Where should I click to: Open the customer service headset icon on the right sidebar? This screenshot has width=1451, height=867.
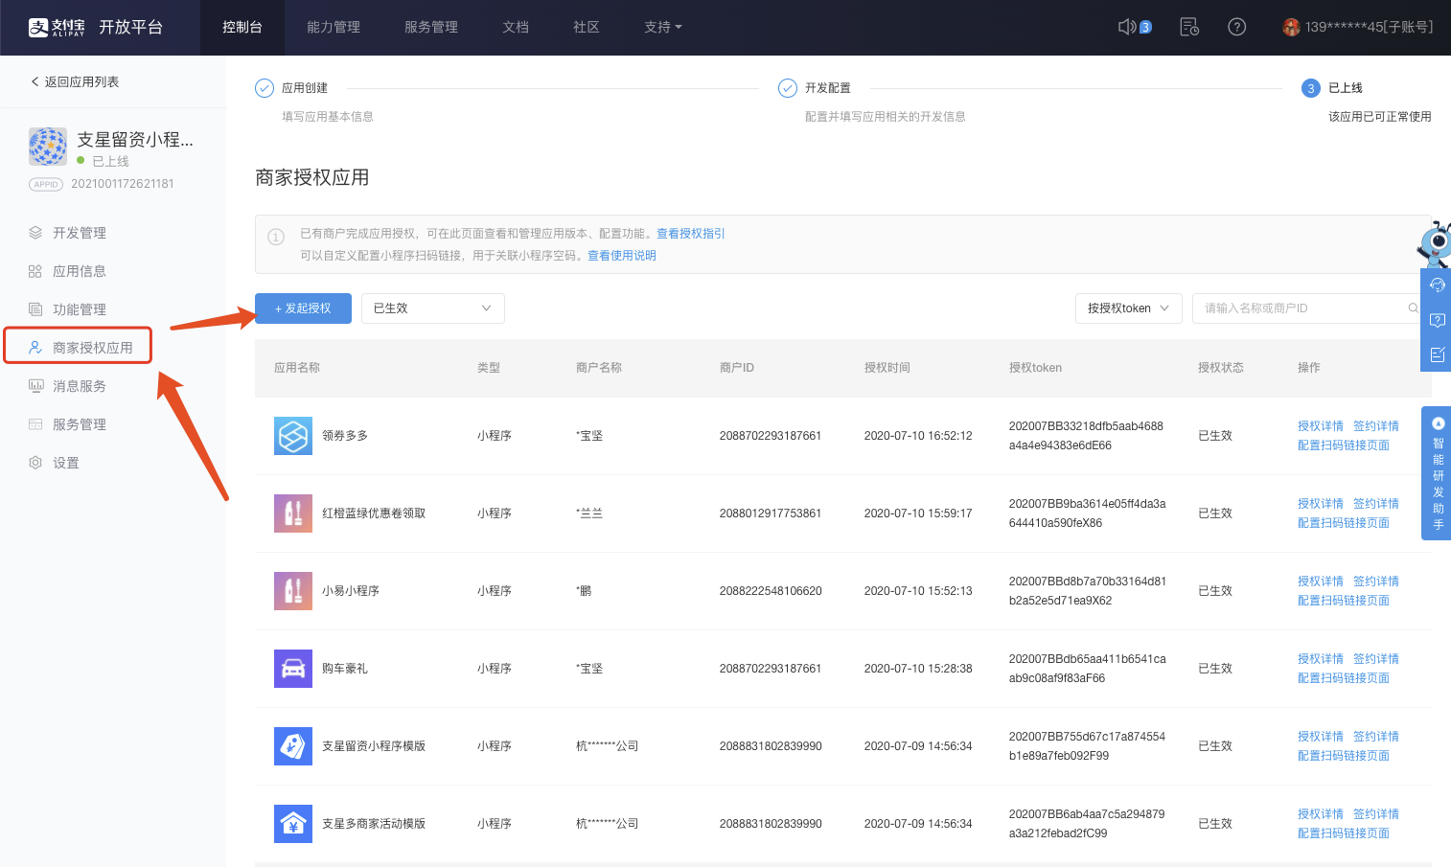tap(1437, 285)
